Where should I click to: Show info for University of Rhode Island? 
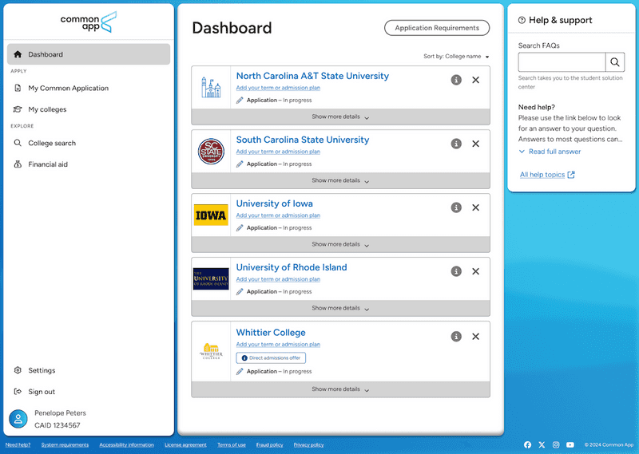(x=456, y=271)
